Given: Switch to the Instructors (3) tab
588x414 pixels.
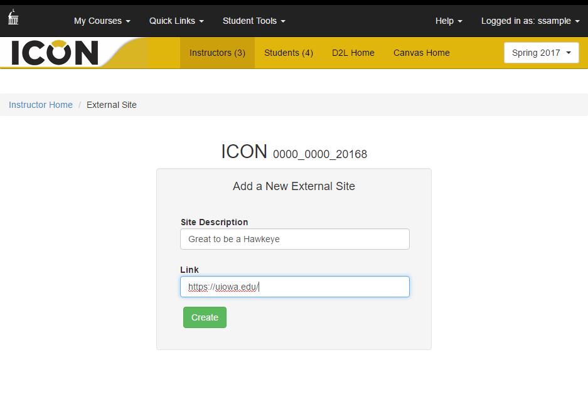Looking at the screenshot, I should [217, 53].
